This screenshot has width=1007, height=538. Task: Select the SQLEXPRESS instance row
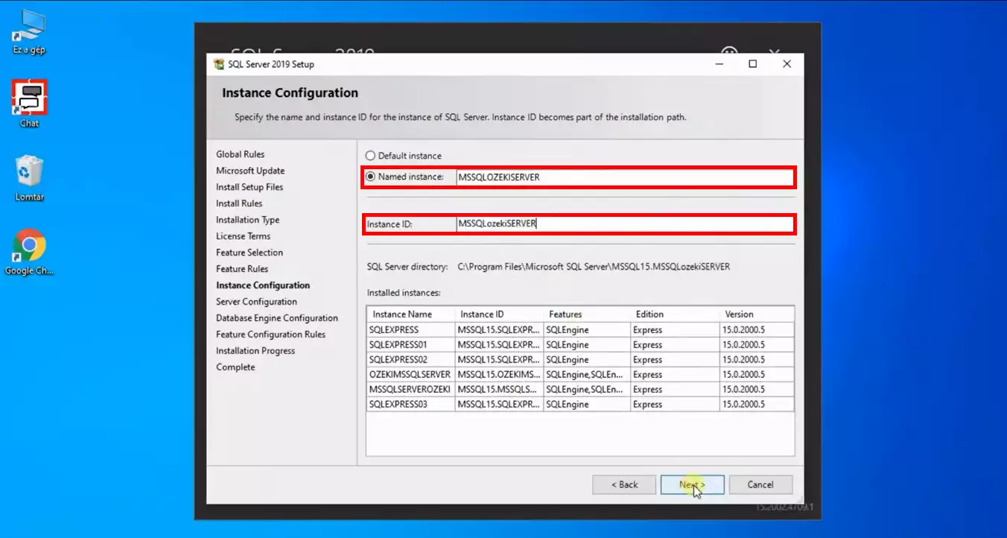point(580,330)
